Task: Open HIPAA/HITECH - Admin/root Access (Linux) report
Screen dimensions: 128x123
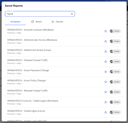Action: pyautogui.click(x=64, y=51)
